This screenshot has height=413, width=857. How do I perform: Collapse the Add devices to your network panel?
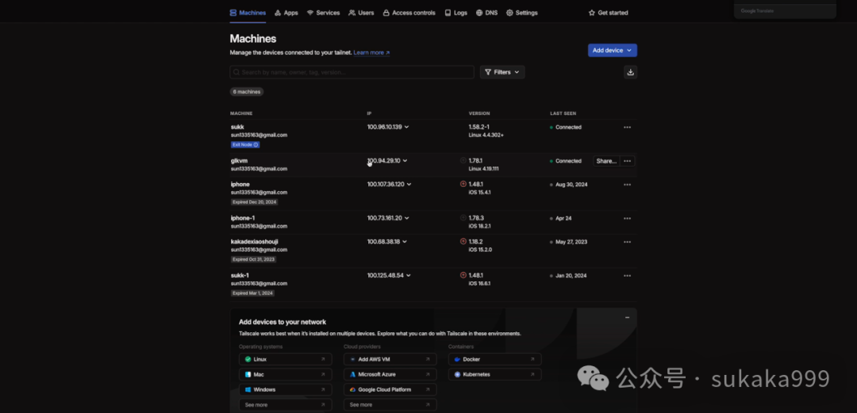tap(627, 317)
